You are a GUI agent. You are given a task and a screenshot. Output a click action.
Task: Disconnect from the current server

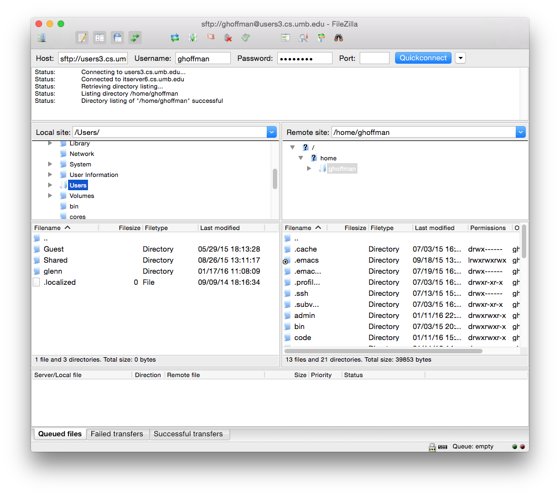[x=228, y=38]
